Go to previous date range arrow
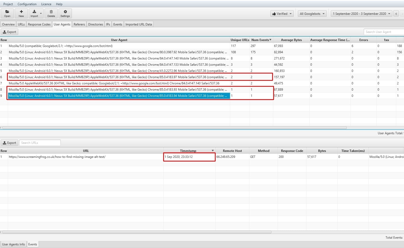The height and width of the screenshot is (248, 404). pos(396,14)
